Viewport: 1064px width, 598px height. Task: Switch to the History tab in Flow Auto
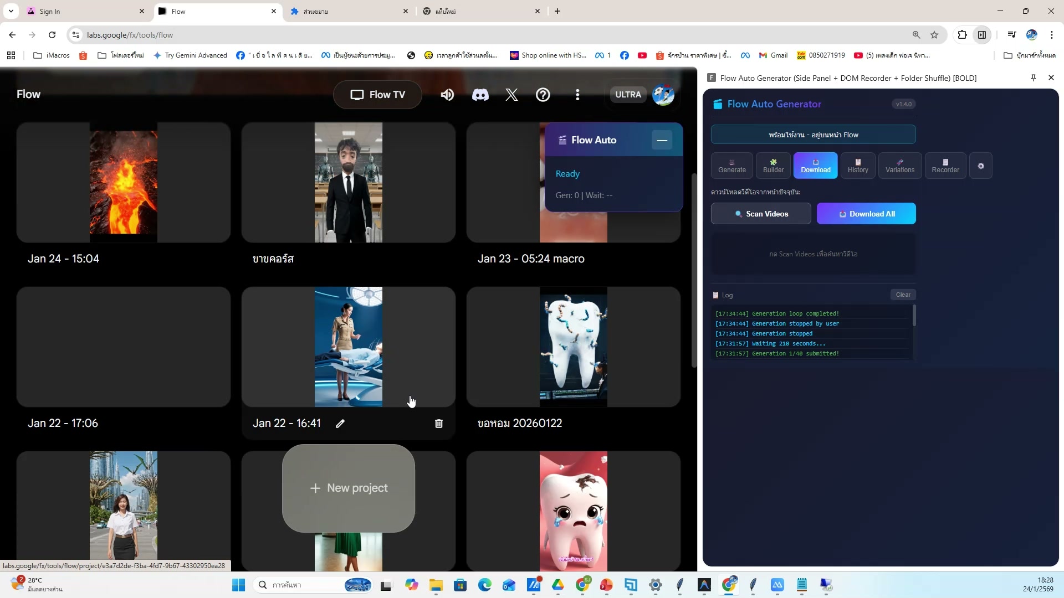coord(857,165)
